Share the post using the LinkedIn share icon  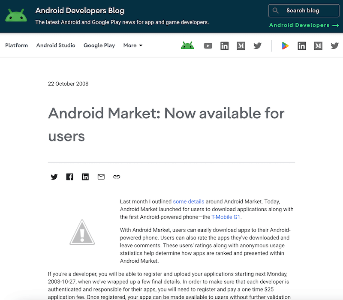(x=85, y=177)
